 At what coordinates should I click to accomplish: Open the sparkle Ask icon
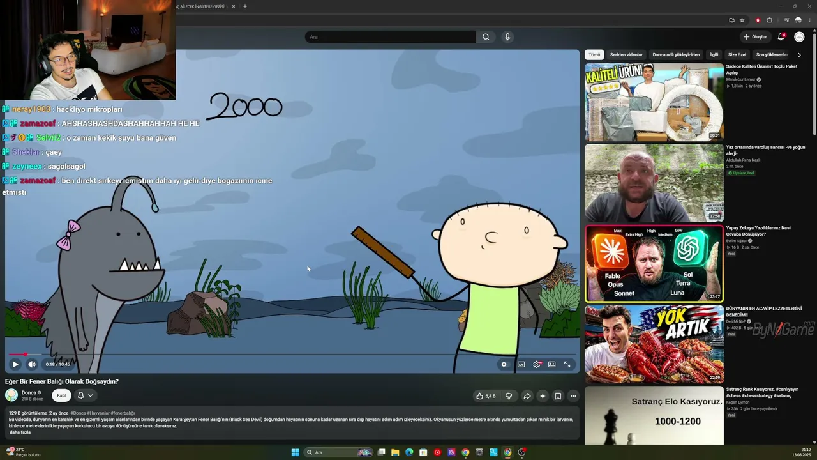pyautogui.click(x=543, y=396)
